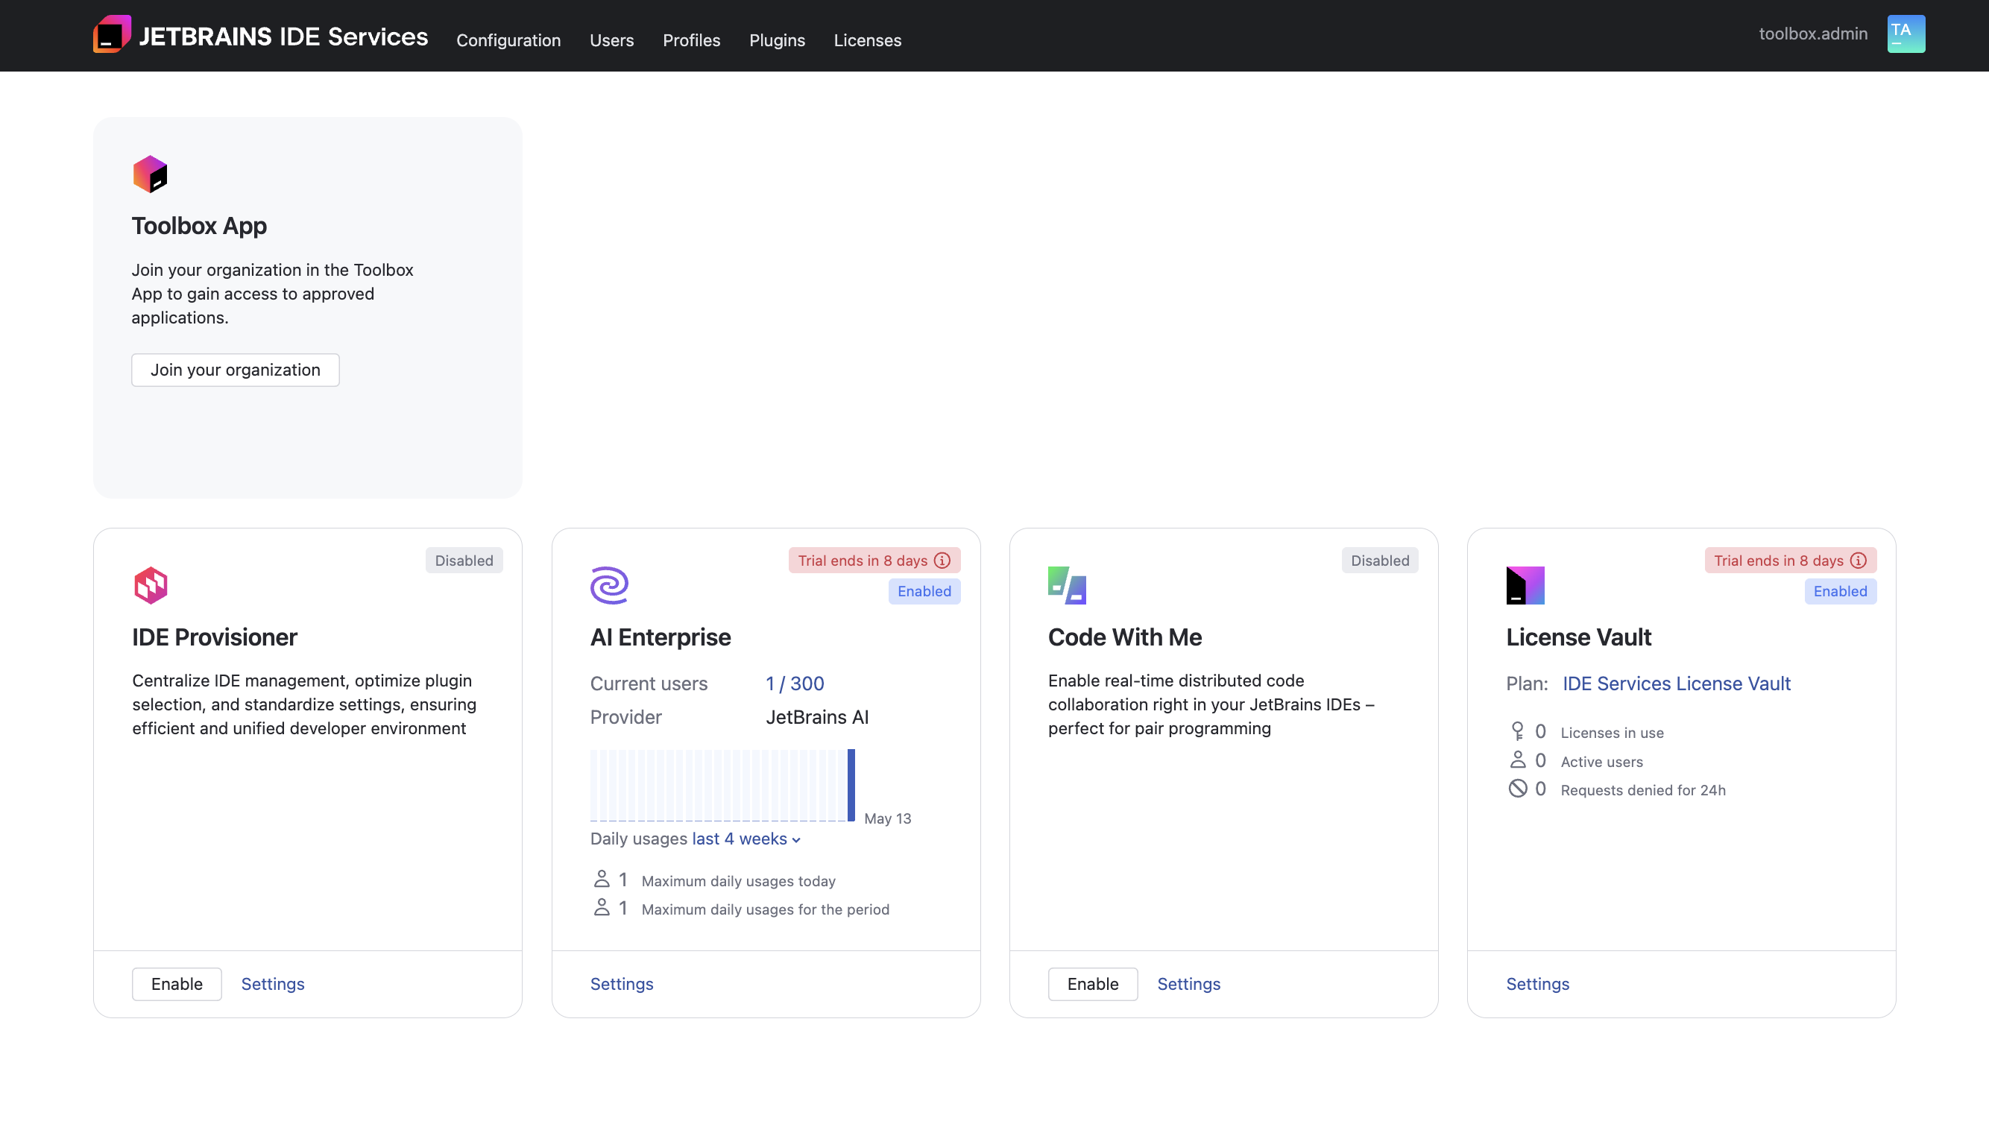
Task: Open the 1 / 300 current users link
Action: tap(795, 684)
